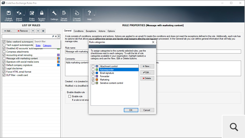Toggle Tech support autoresponder rule checkbox
Viewport: 245px width, 138px height.
4,45
